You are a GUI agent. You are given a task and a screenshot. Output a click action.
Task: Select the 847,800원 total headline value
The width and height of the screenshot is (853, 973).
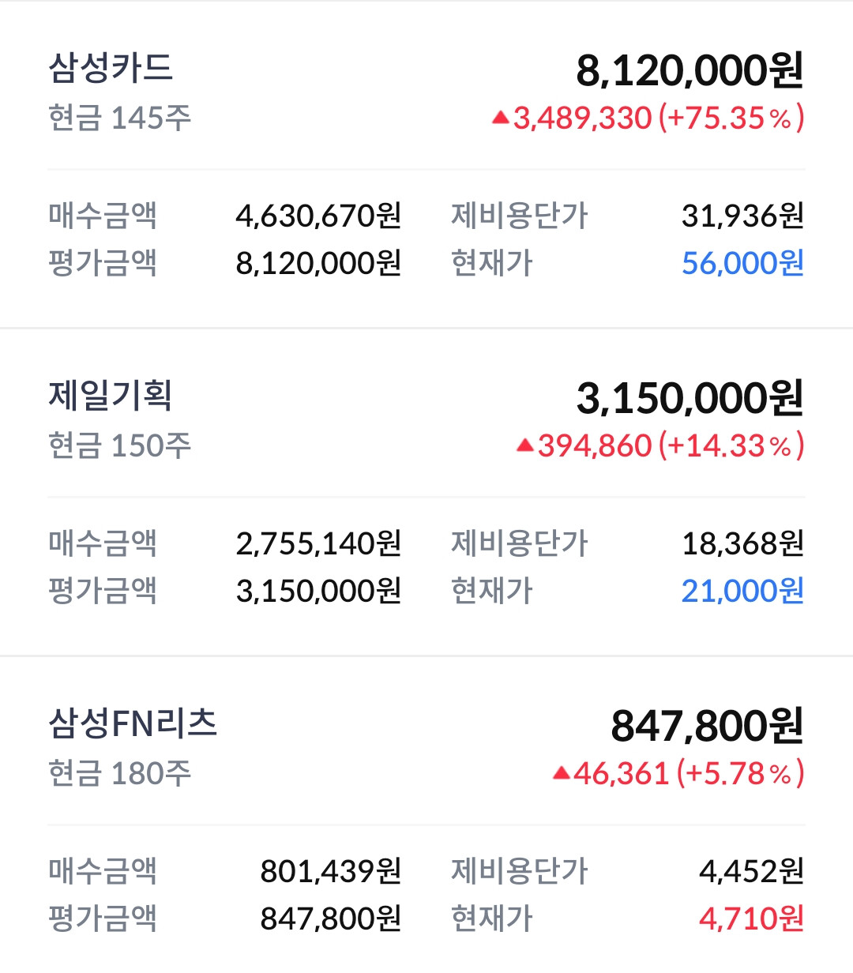(707, 726)
